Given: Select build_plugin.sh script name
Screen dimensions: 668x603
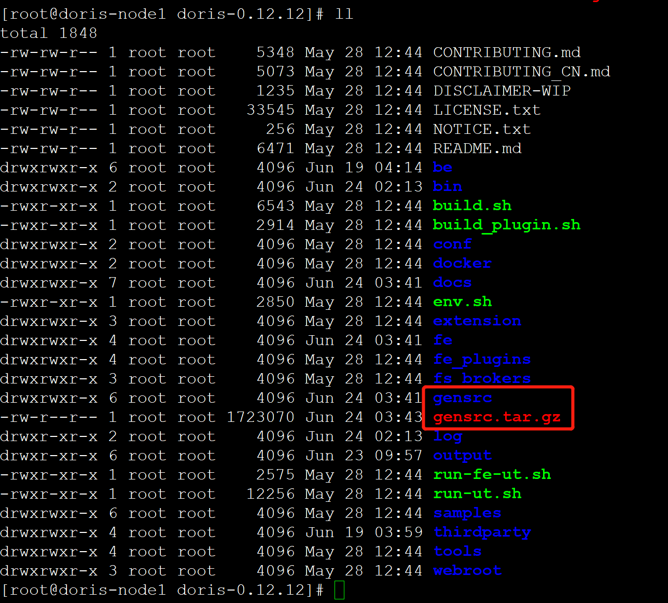Looking at the screenshot, I should point(507,225).
